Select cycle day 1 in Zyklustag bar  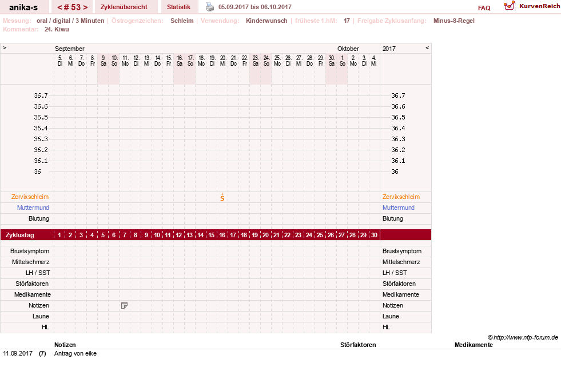(x=59, y=235)
